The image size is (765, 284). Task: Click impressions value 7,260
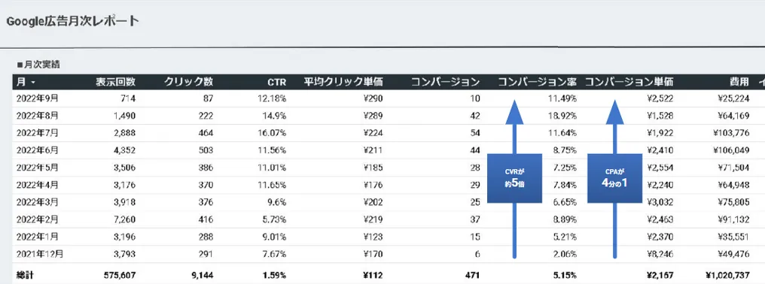pyautogui.click(x=124, y=219)
